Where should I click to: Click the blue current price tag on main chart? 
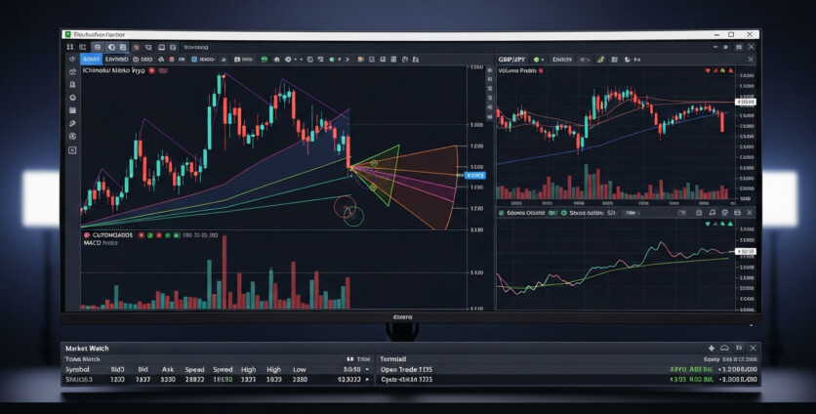point(474,176)
